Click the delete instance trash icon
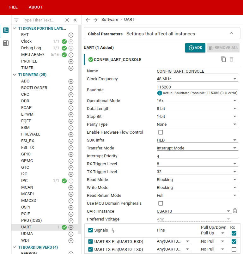Screen dimensions: 243x254 [232, 59]
